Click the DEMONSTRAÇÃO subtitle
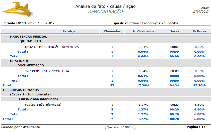This screenshot has width=211, height=132. point(105,12)
